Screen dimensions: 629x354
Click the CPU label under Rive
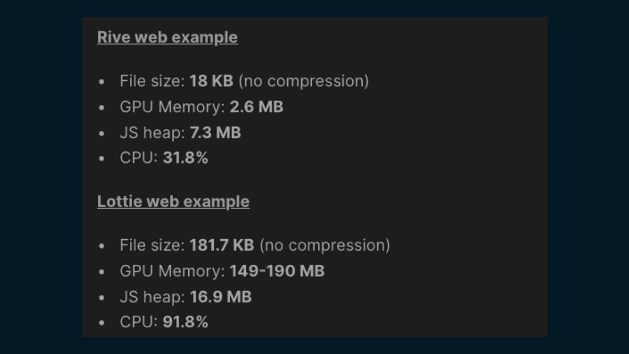pos(139,158)
